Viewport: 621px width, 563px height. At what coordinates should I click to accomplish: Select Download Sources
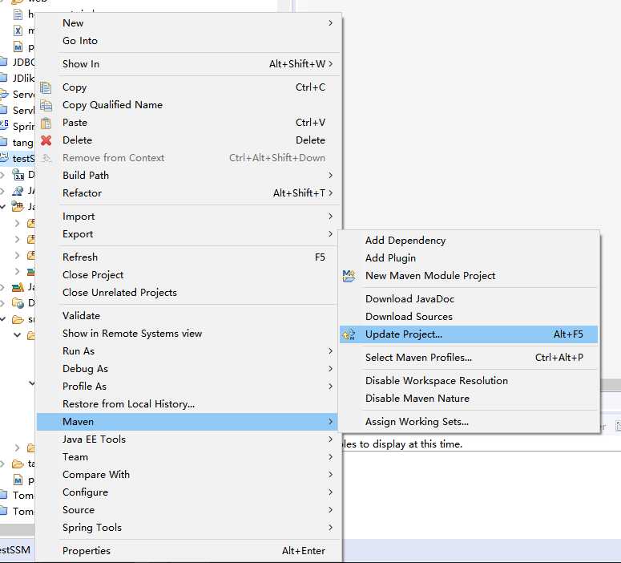click(469, 317)
